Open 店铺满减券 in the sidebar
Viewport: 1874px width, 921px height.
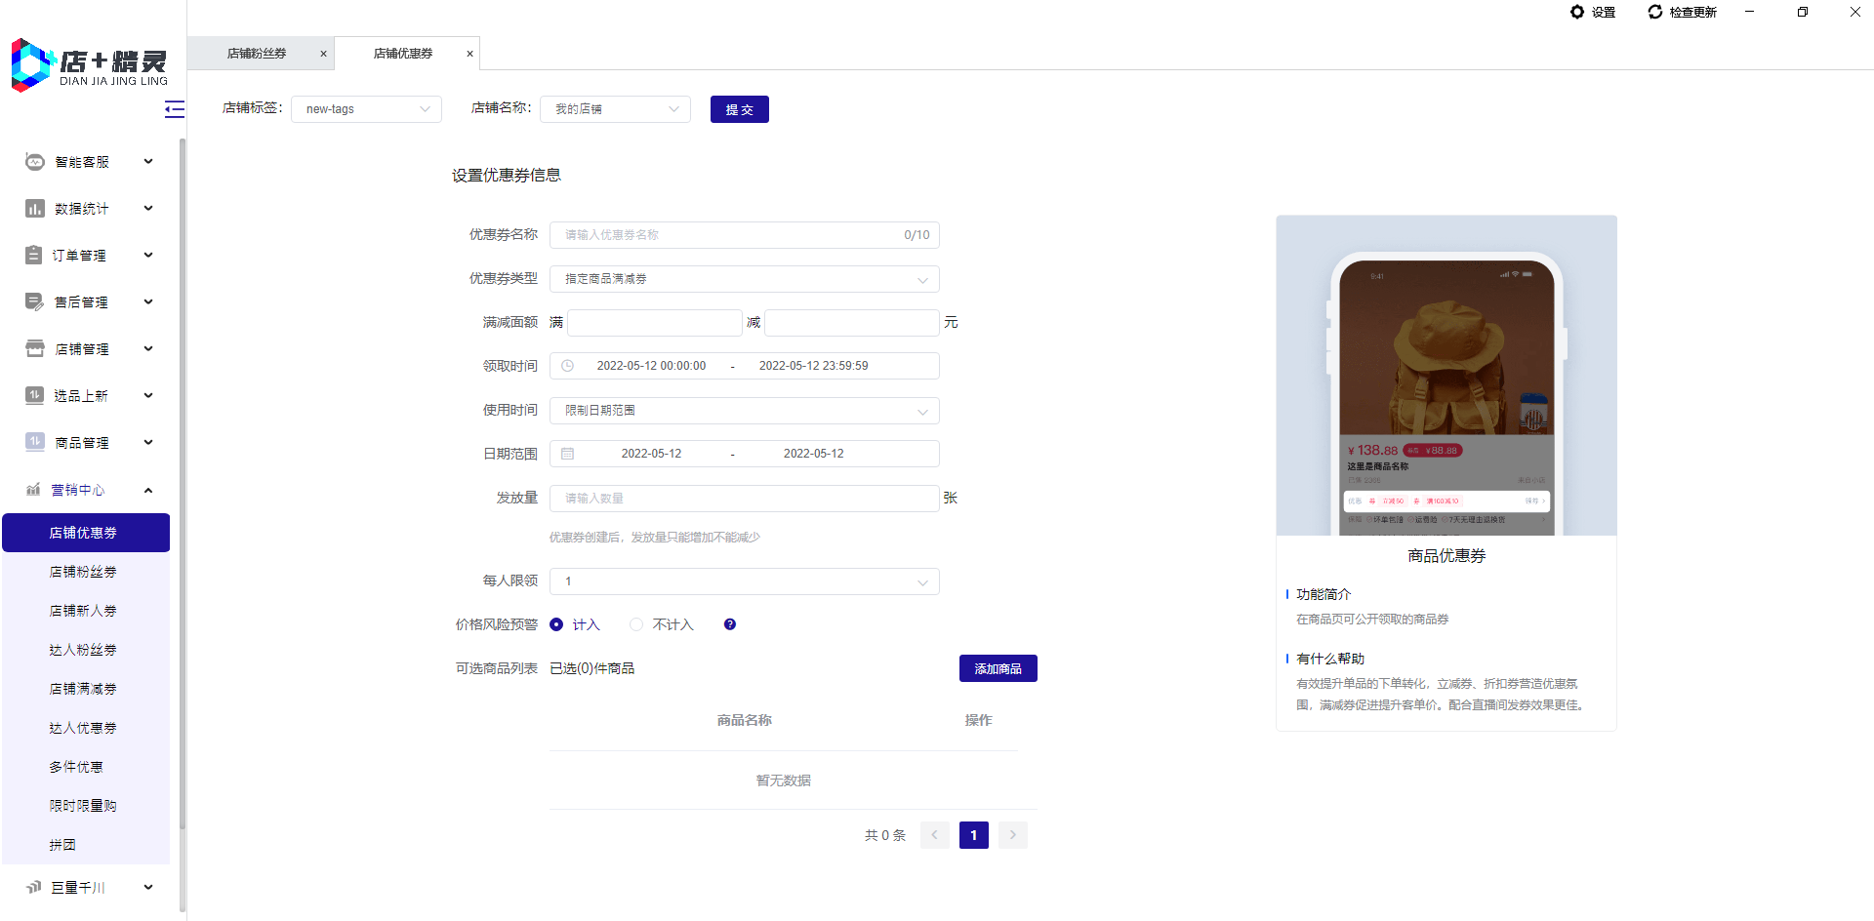(x=83, y=689)
